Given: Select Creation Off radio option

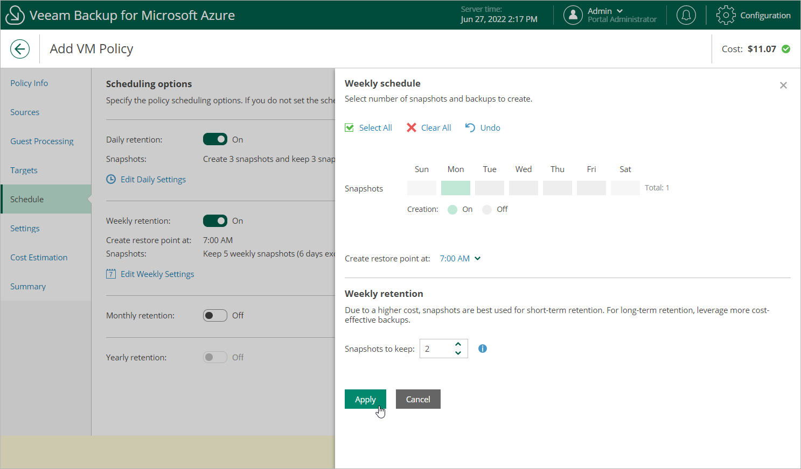Looking at the screenshot, I should click(487, 209).
